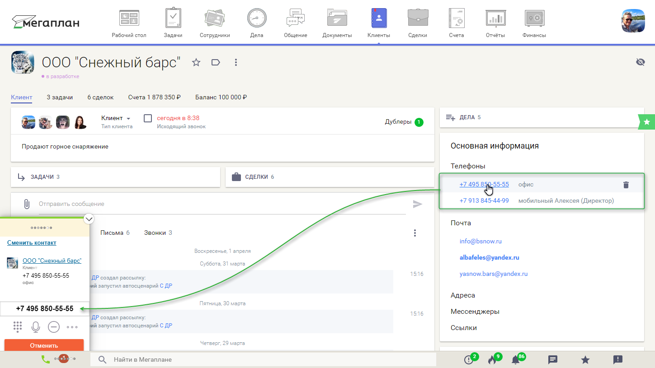Click into the Отправить сообщение field
The width and height of the screenshot is (655, 368).
click(x=221, y=204)
